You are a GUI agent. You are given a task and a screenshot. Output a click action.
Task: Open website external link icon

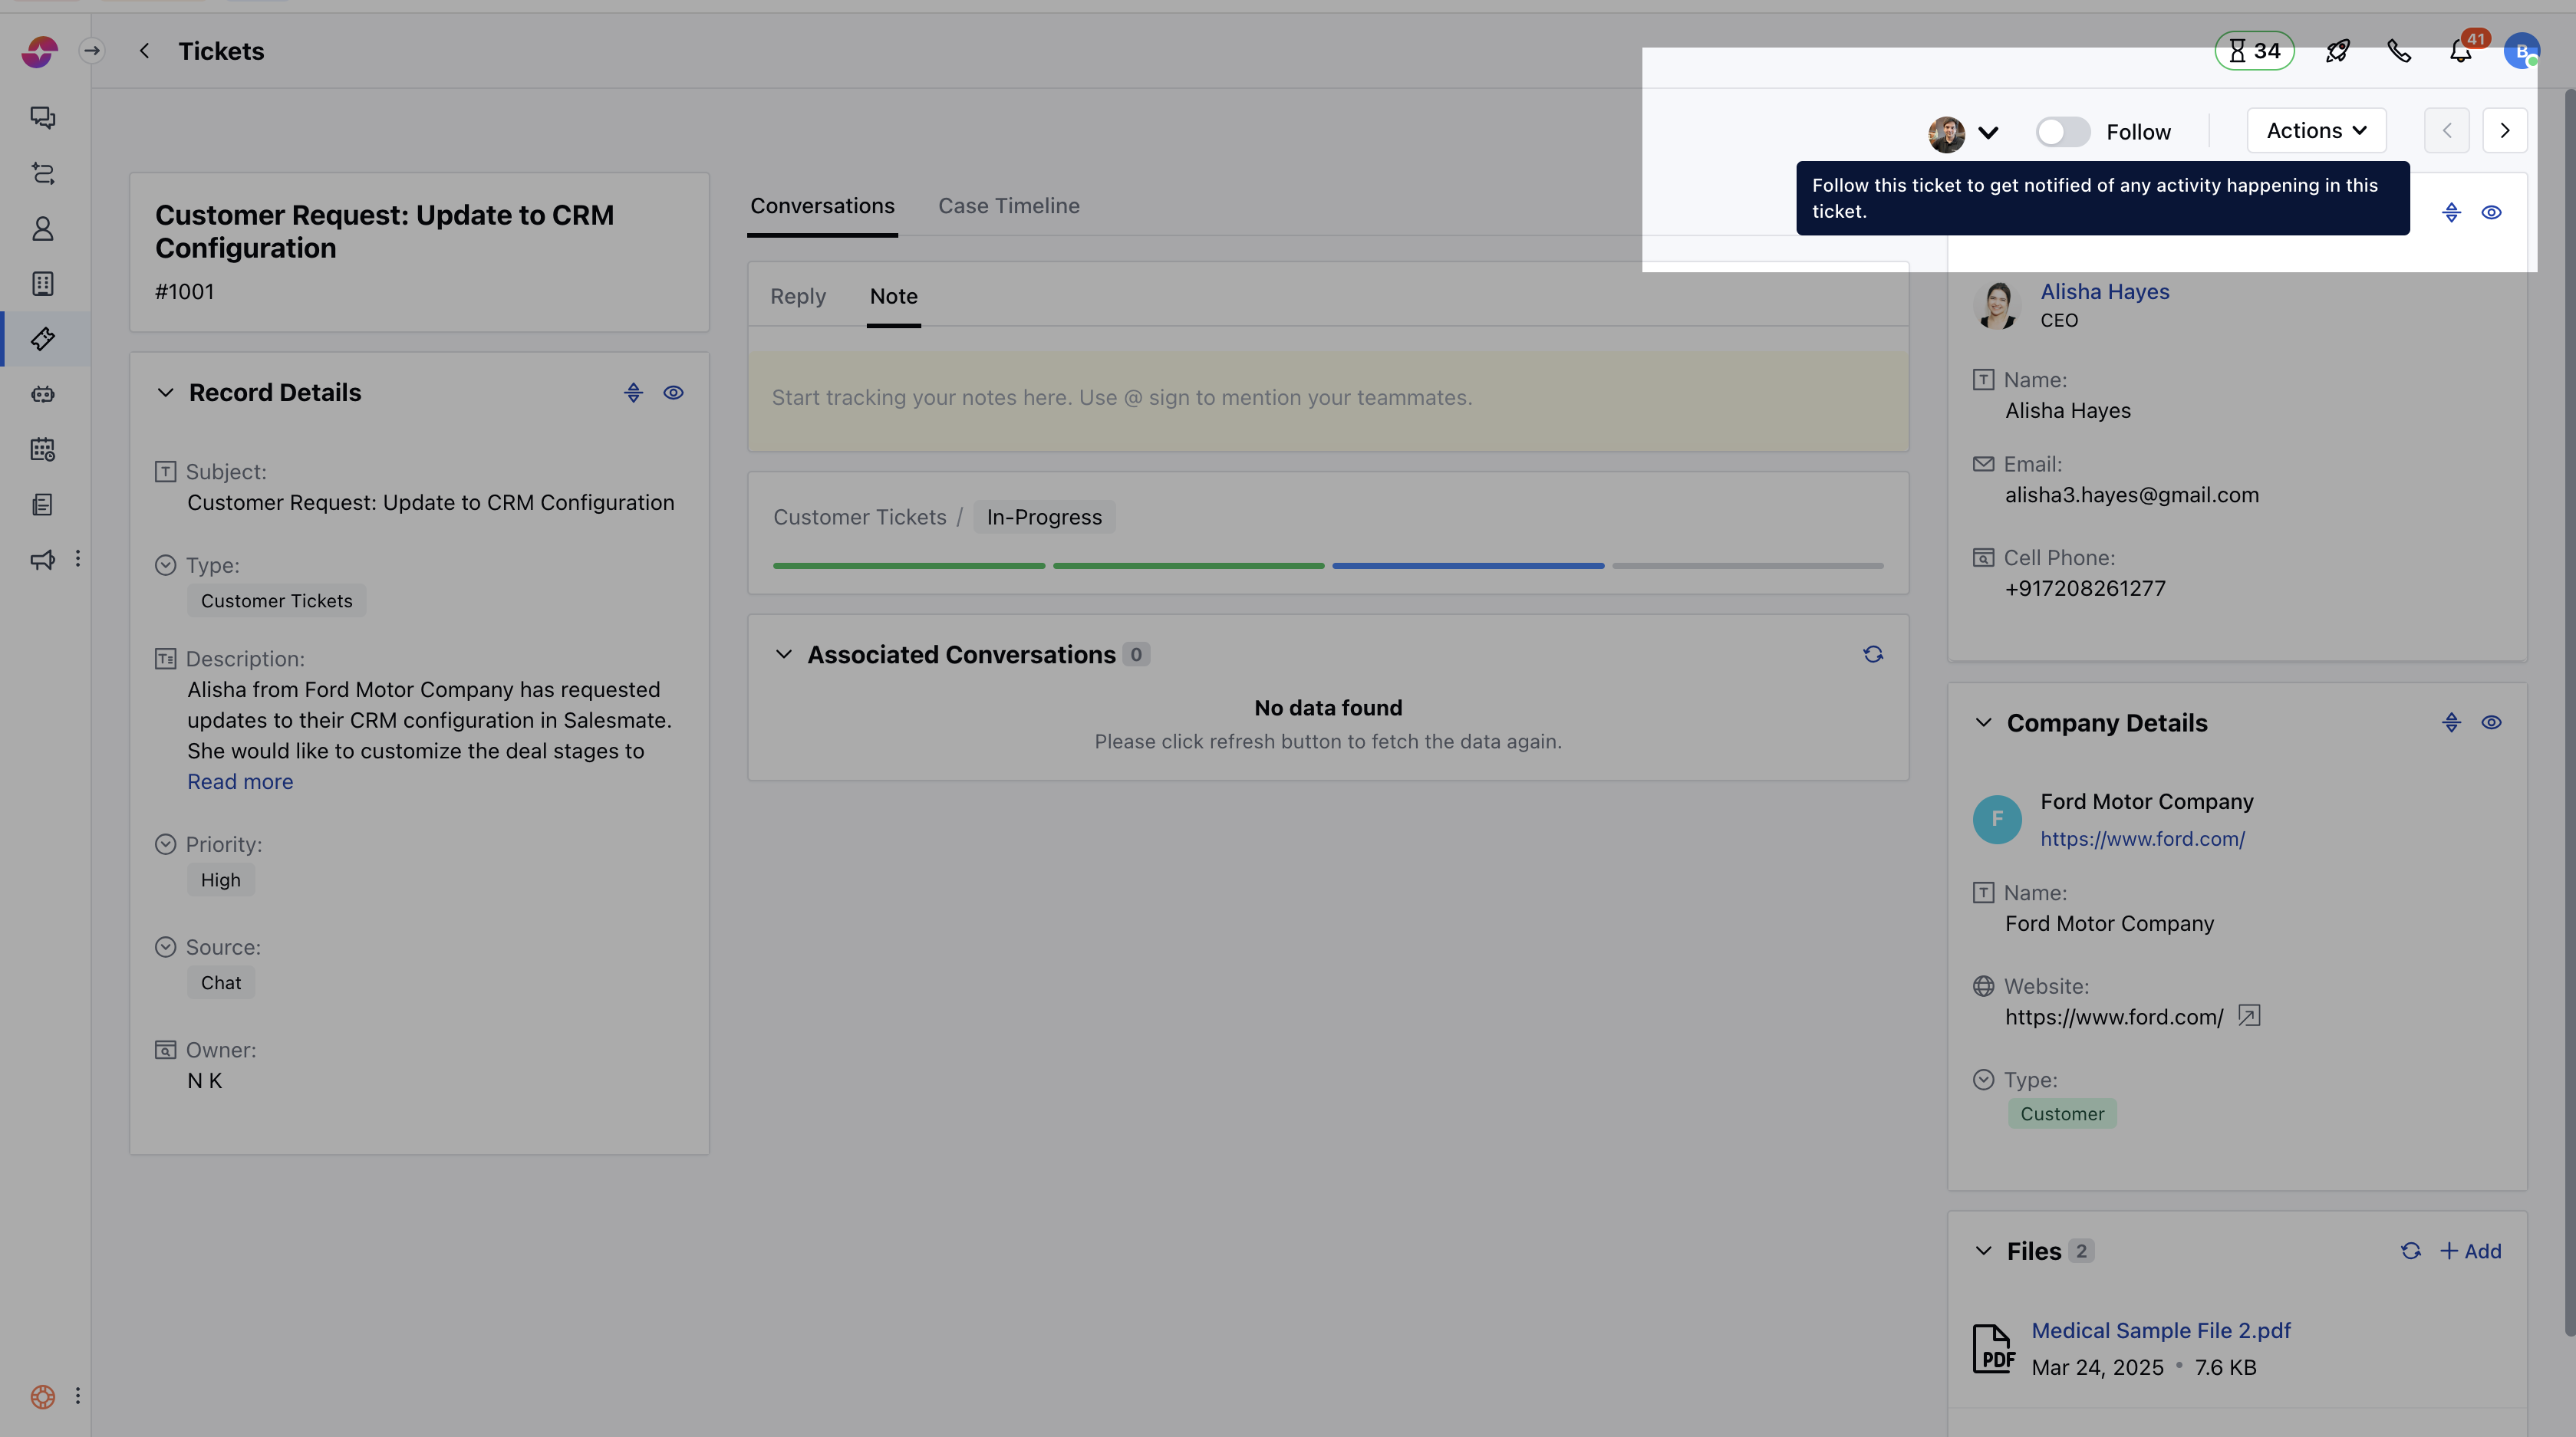[2249, 1016]
